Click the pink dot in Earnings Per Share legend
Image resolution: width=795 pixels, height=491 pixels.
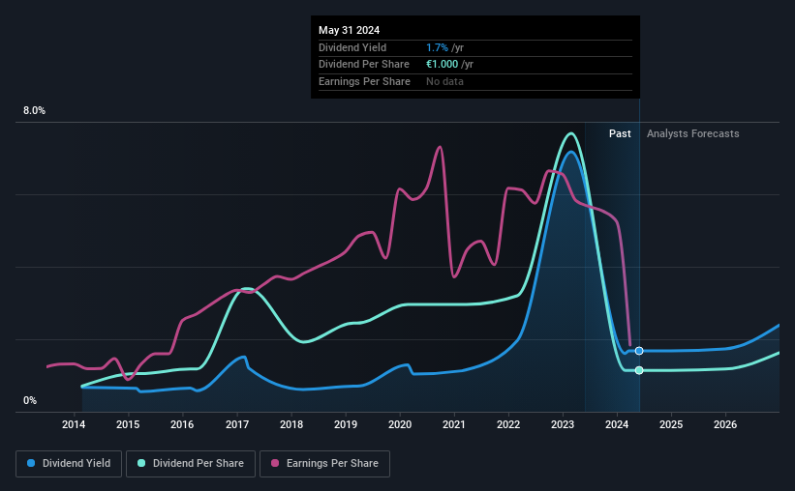275,463
